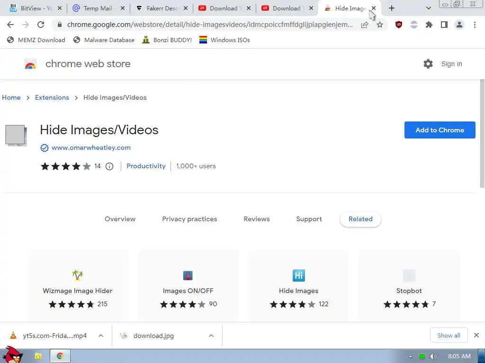Open Chrome Web Store settings gear

point(428,64)
